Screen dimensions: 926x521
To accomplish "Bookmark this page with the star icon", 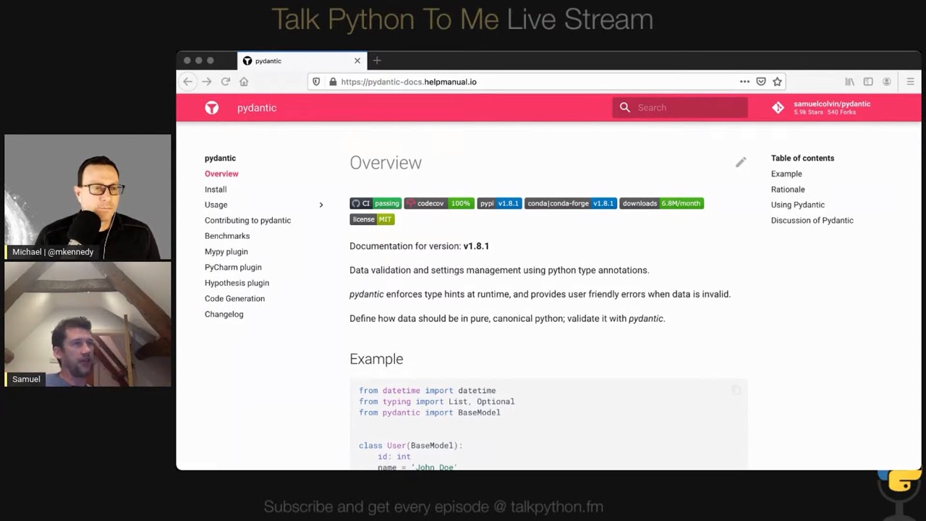I will [x=777, y=82].
